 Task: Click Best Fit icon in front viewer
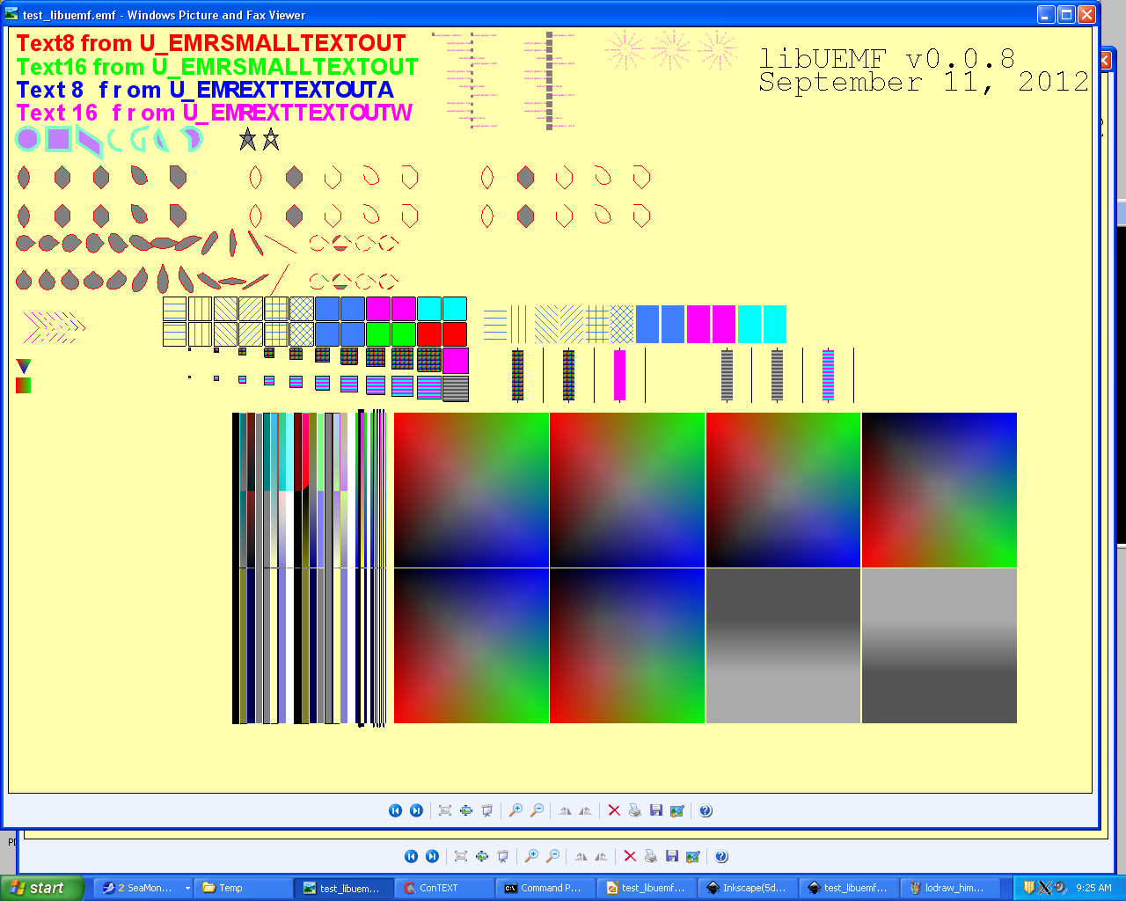click(445, 810)
